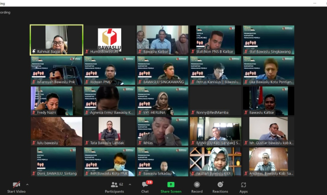The image size is (327, 195).
Task: Select the Doni_BAWASLU_Sintang video tile
Action: pyautogui.click(x=56, y=161)
